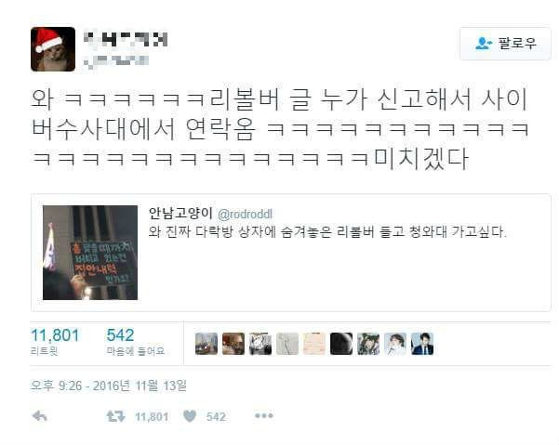The height and width of the screenshot is (445, 559).
Task: Click the black circular liker avatar
Action: coord(341,344)
